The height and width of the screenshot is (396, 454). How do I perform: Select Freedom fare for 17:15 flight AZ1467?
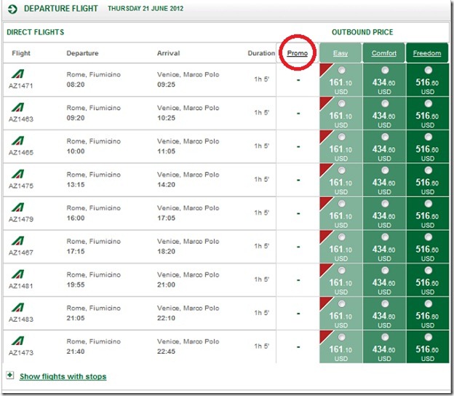(x=429, y=237)
